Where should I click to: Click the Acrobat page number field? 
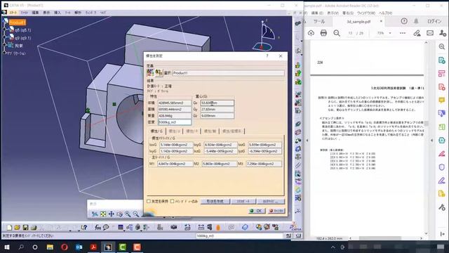pyautogui.click(x=350, y=33)
